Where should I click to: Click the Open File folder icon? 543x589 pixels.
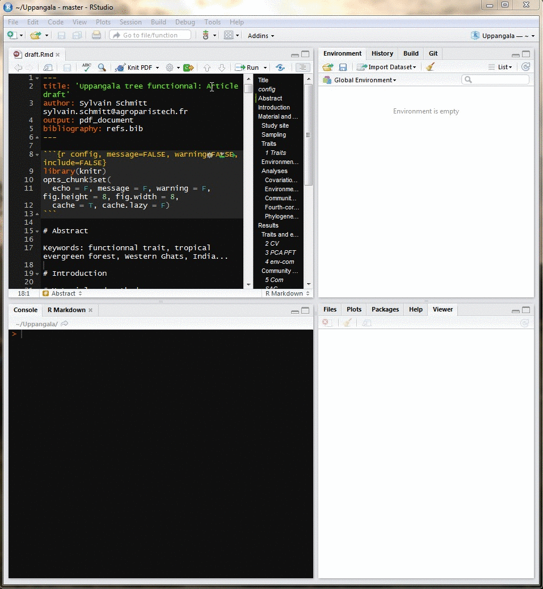tap(35, 35)
